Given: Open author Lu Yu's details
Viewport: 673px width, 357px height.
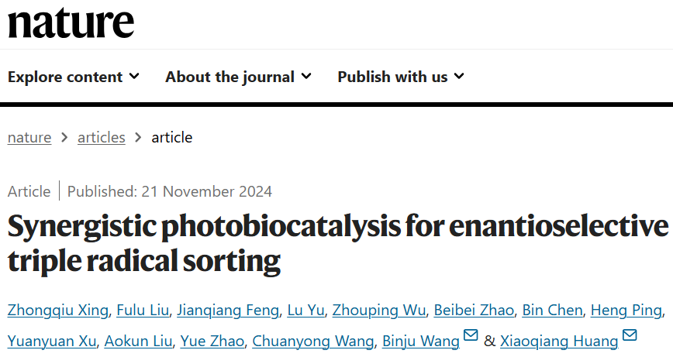Looking at the screenshot, I should [305, 311].
